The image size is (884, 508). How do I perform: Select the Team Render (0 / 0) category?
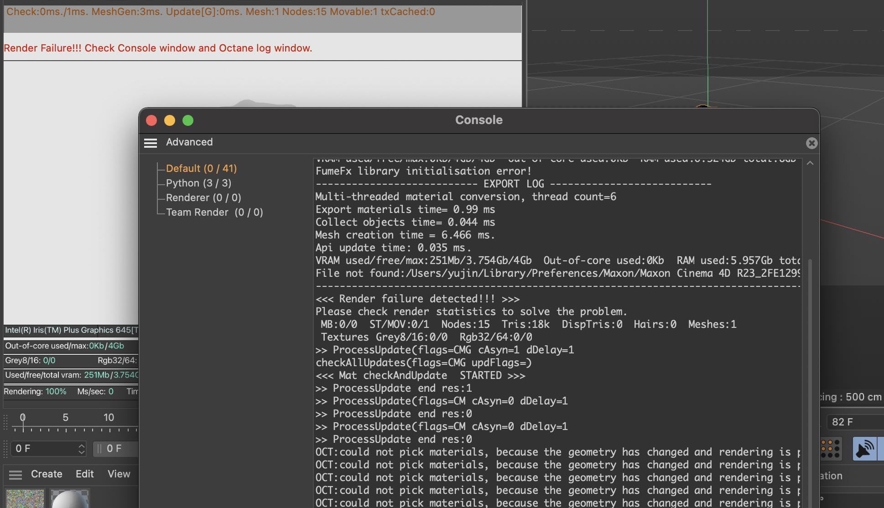point(214,212)
